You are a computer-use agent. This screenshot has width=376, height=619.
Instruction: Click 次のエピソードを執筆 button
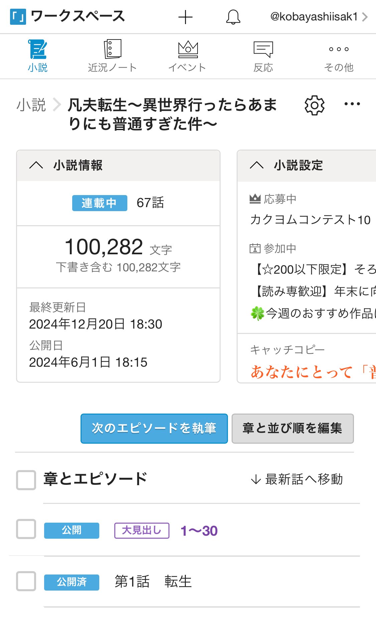[154, 428]
